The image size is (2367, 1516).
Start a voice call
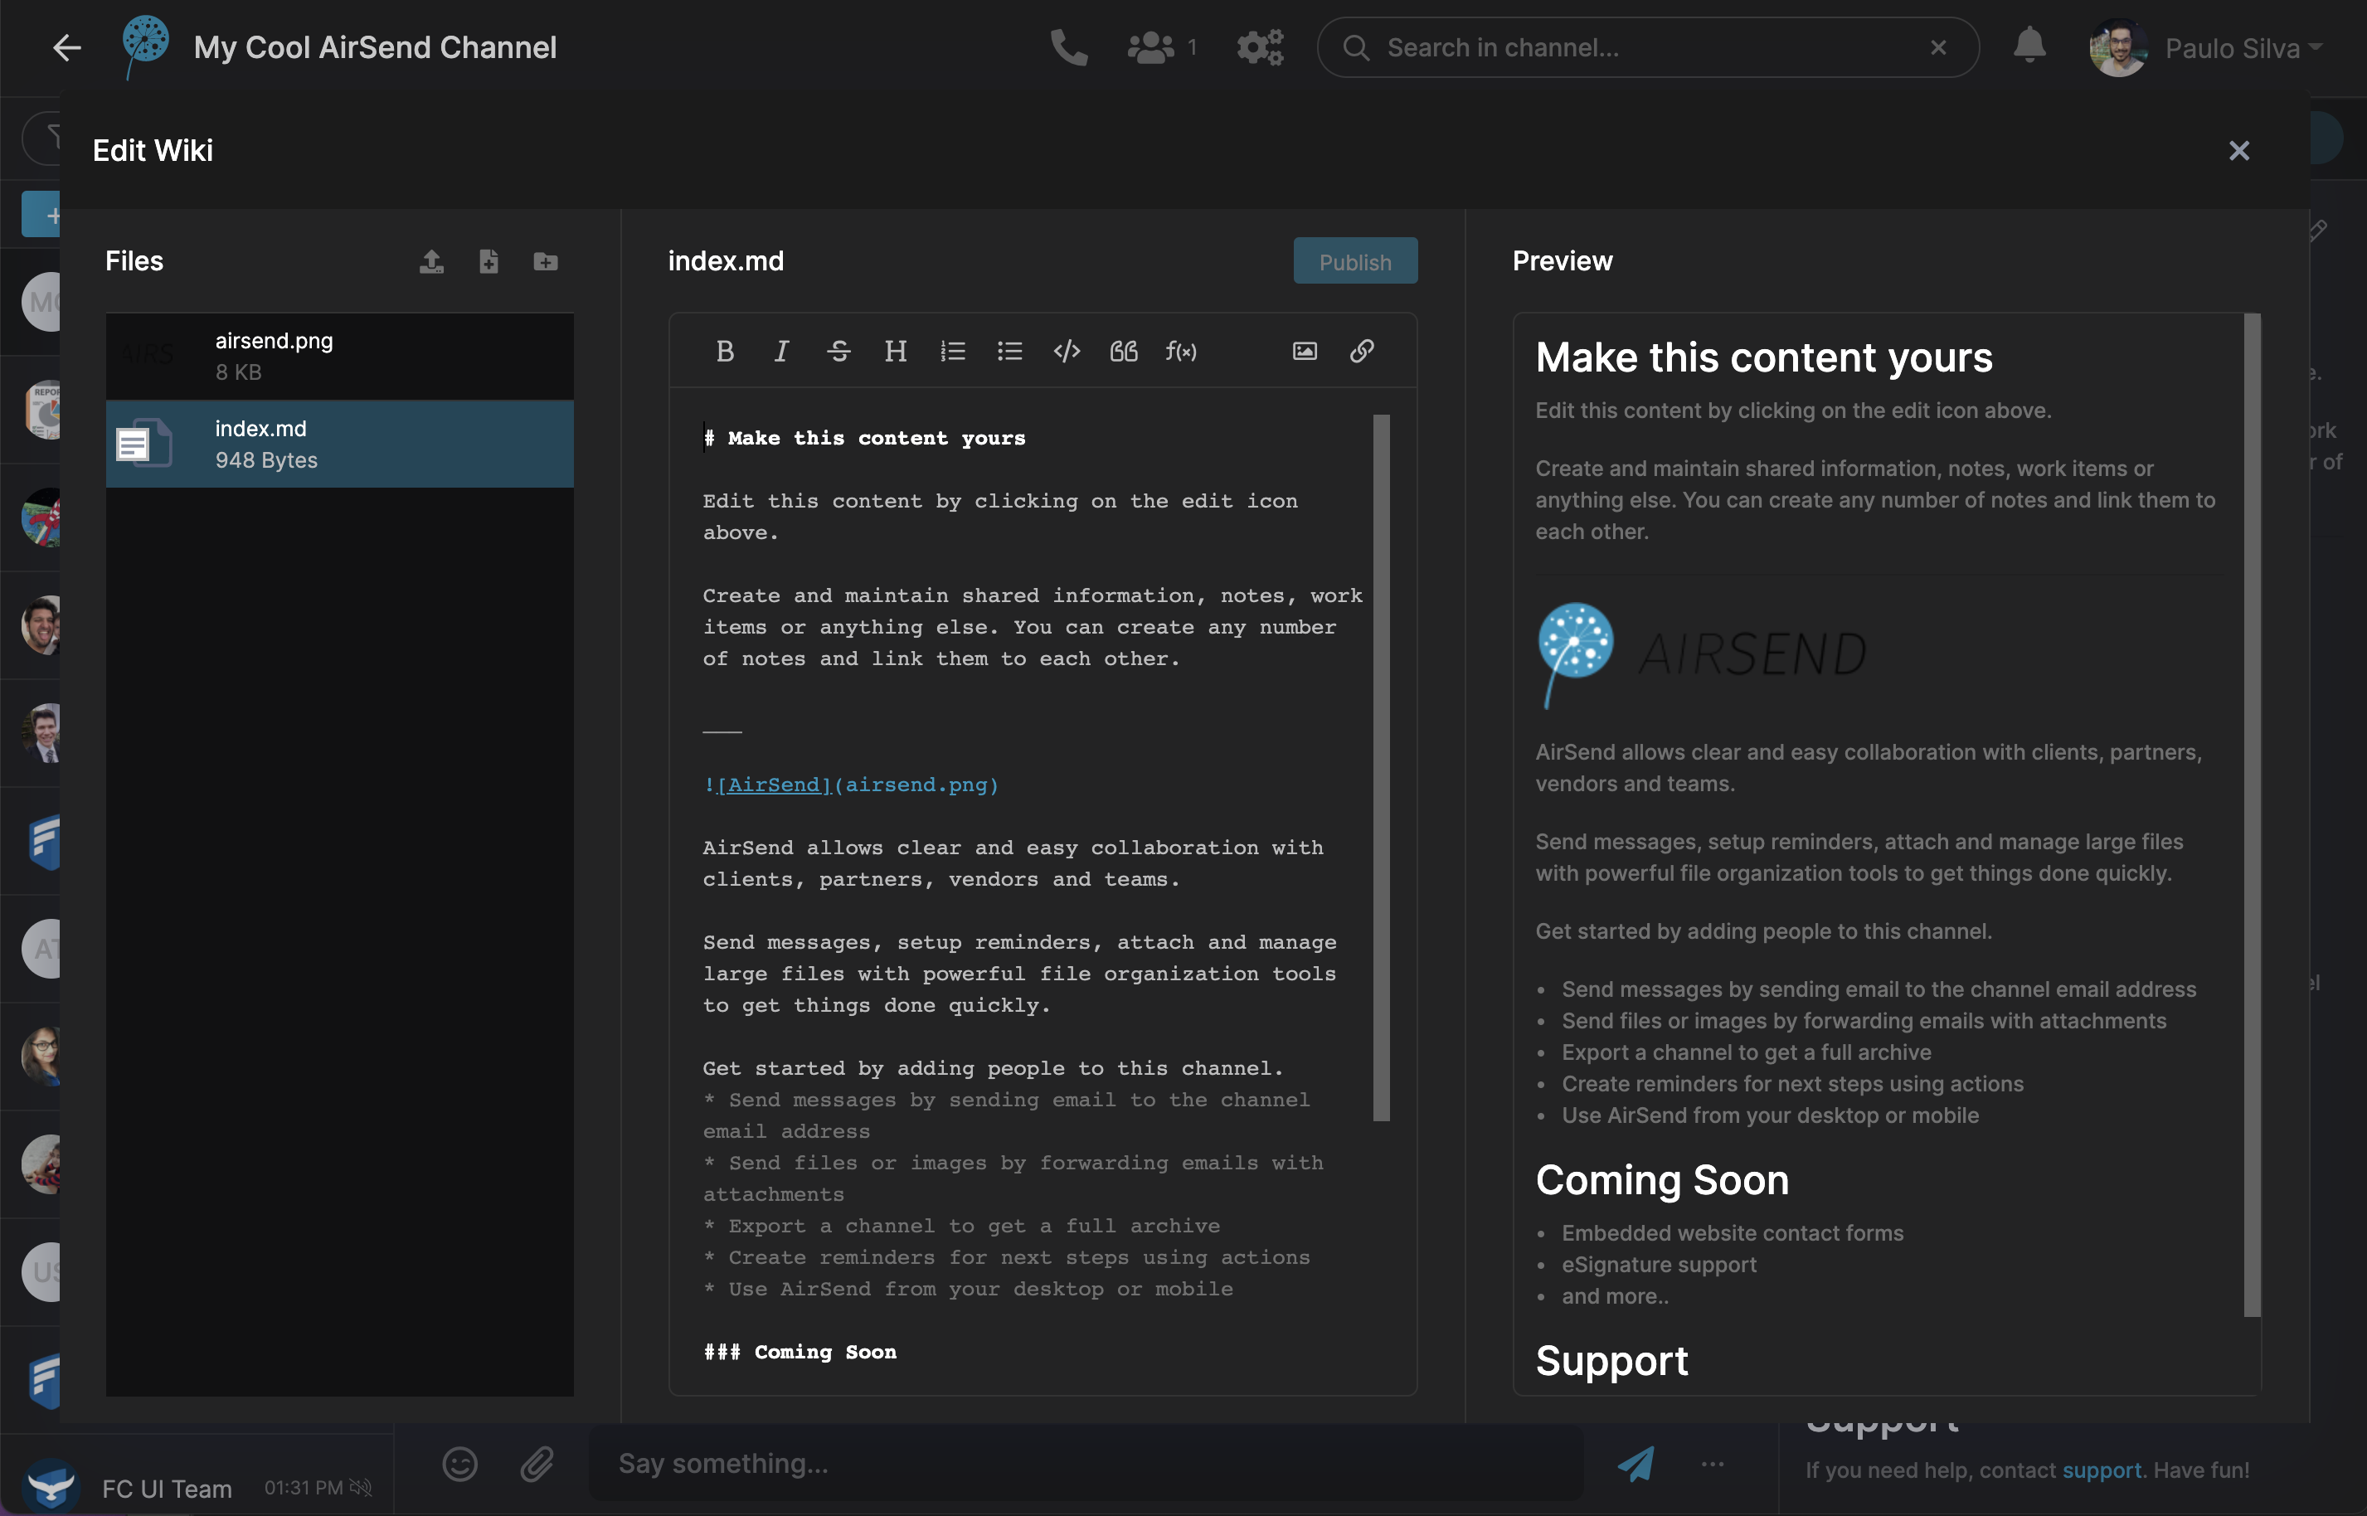1068,46
